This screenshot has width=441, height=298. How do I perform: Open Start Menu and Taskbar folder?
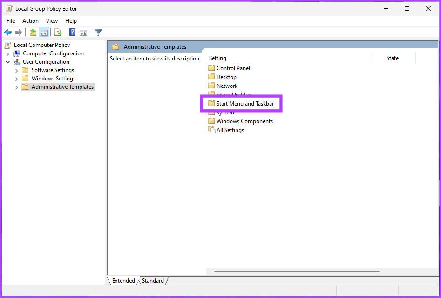point(245,104)
